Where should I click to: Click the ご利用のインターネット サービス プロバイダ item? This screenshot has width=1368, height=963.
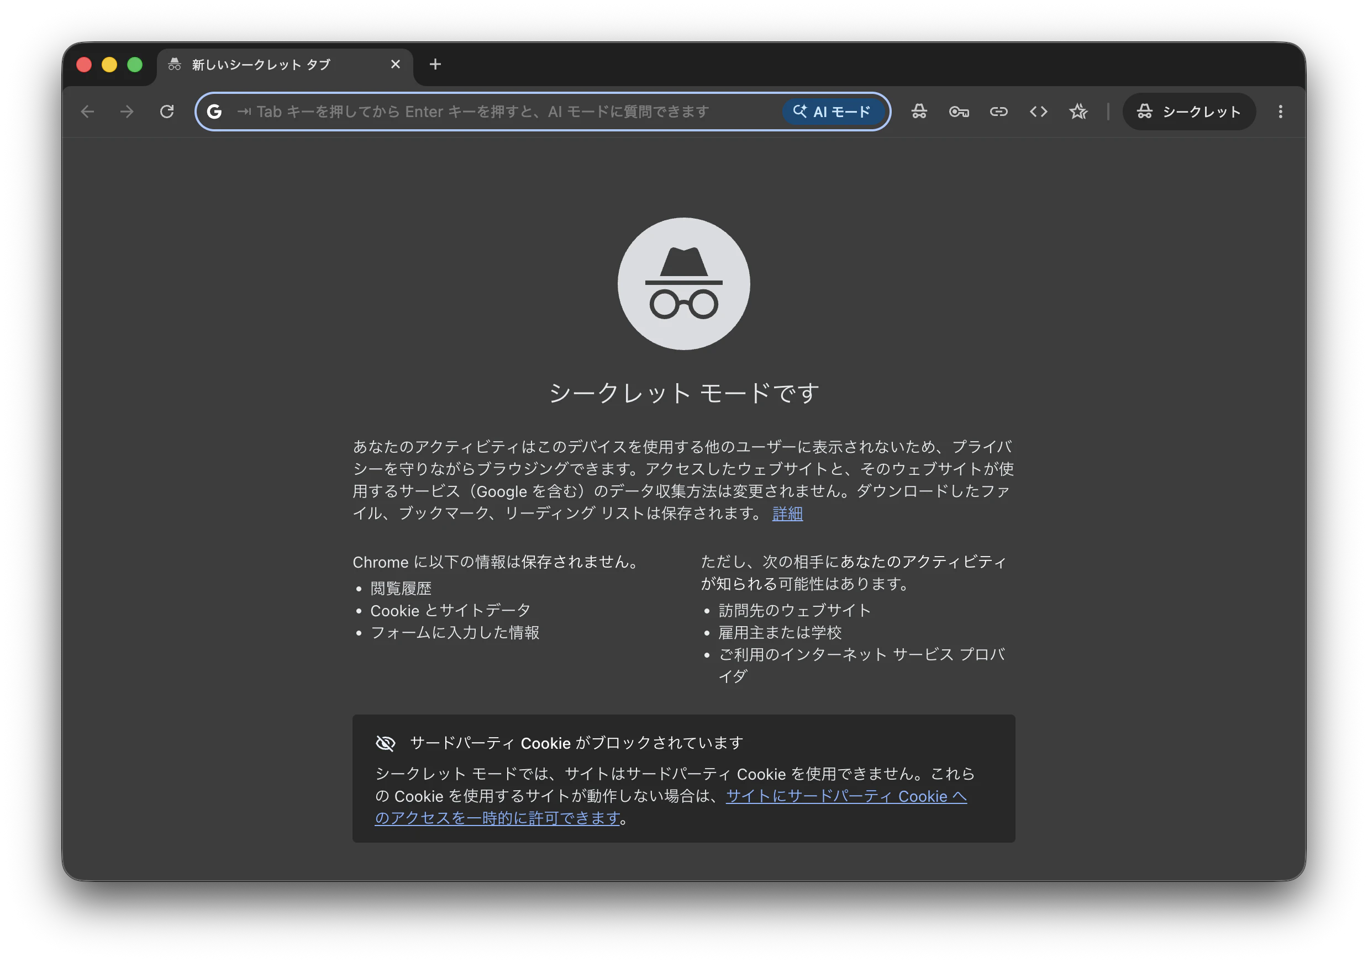[x=861, y=665]
